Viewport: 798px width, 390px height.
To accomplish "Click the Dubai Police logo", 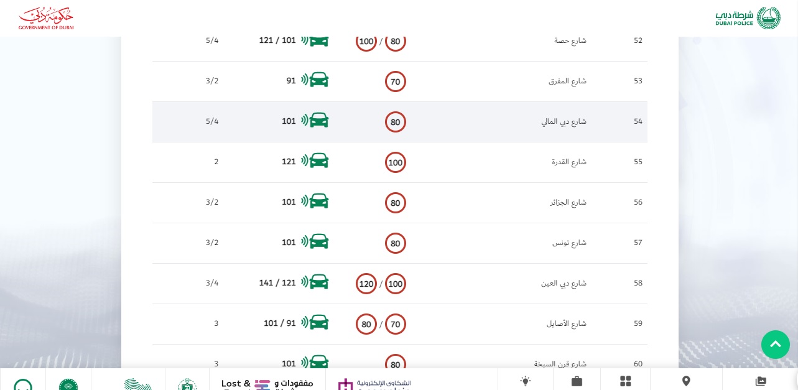I will 748,18.
